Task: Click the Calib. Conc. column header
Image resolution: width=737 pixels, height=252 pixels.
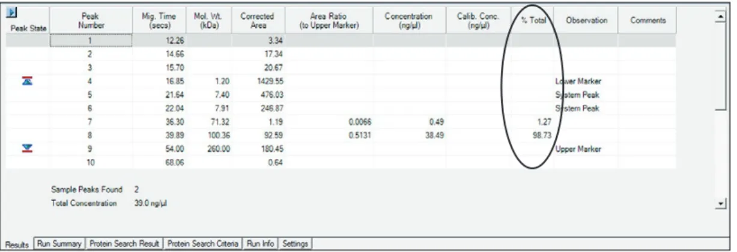Action: [479, 21]
